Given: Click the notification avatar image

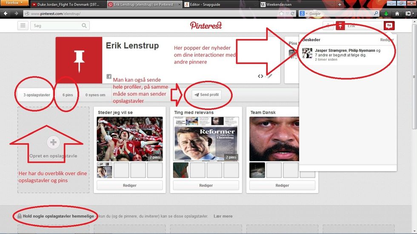Looking at the screenshot, I should pos(307,53).
